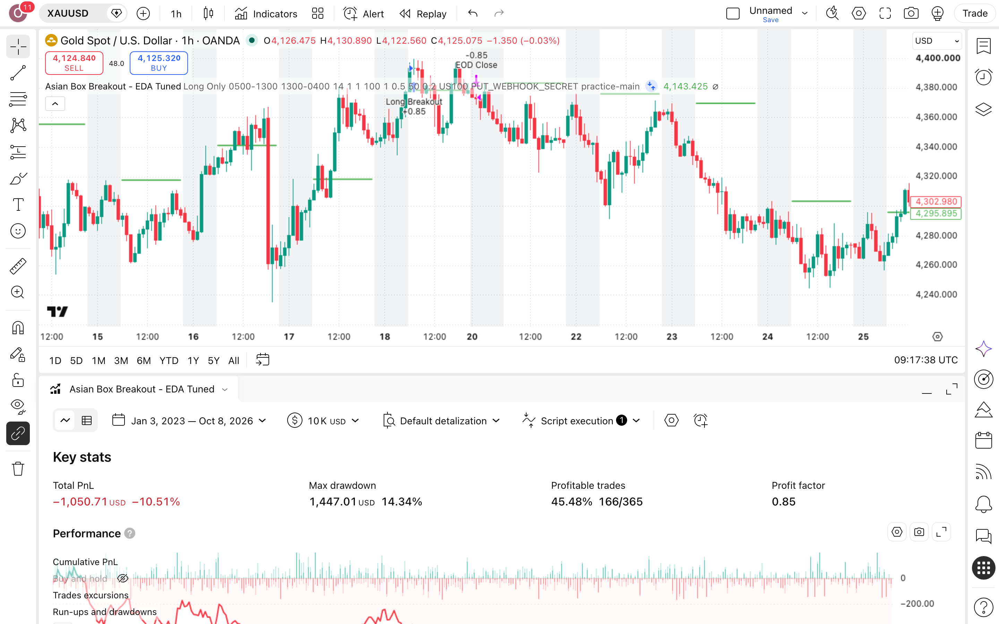Maximize the Performance chart
Image resolution: width=999 pixels, height=624 pixels.
point(942,532)
